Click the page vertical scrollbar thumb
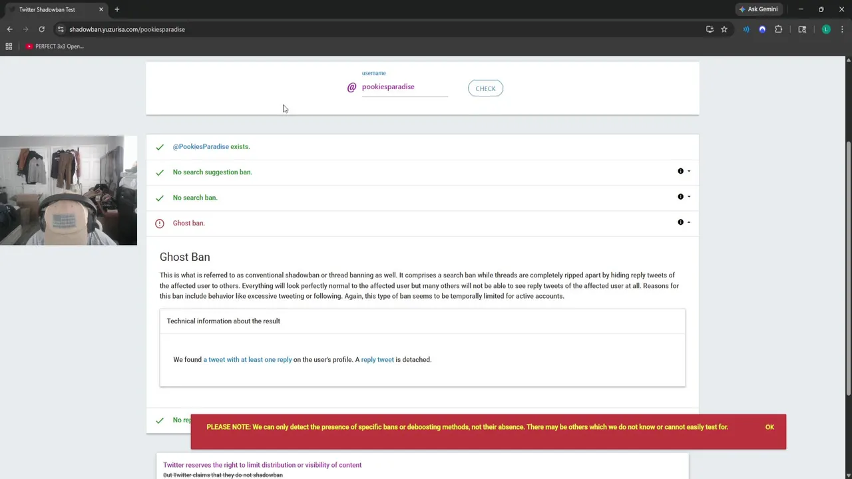The height and width of the screenshot is (479, 852). coord(848,268)
